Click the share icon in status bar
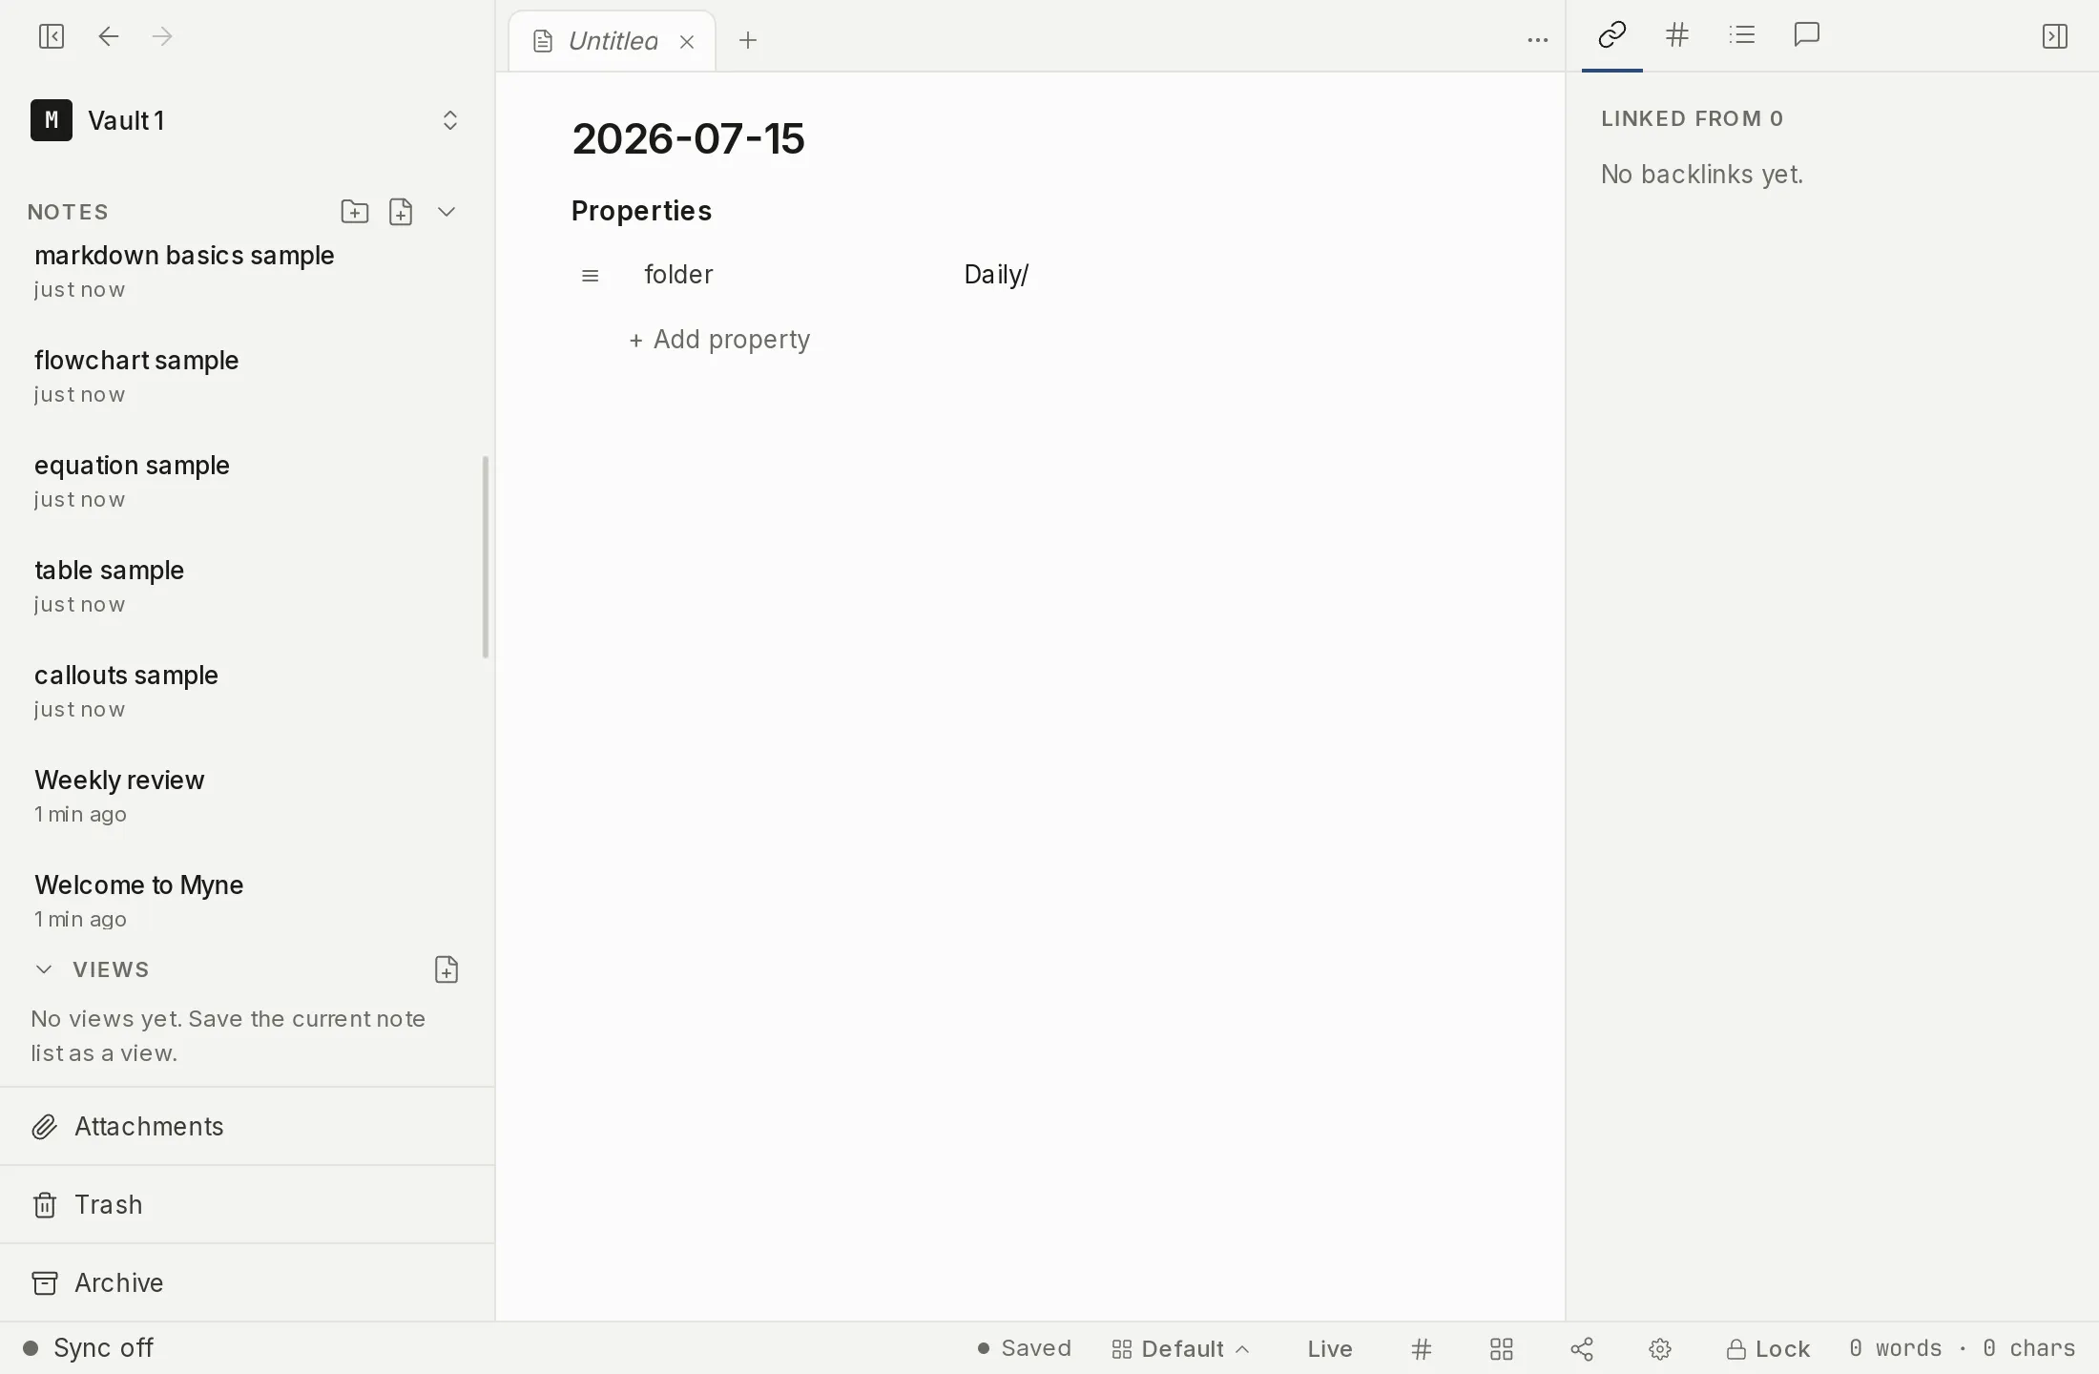 click(x=1582, y=1349)
